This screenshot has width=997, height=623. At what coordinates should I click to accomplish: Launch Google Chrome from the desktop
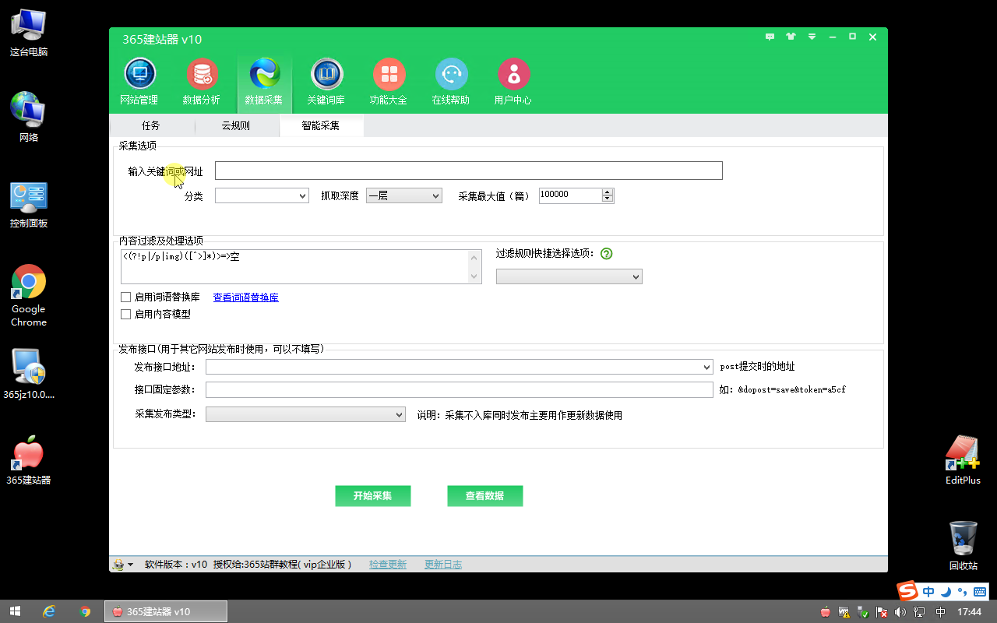29,295
